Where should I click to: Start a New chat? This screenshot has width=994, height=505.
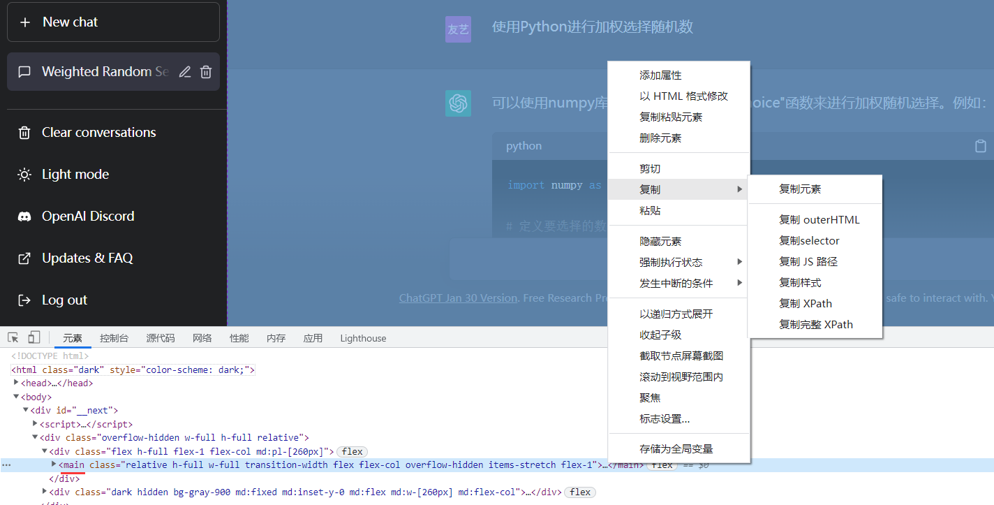pyautogui.click(x=113, y=22)
